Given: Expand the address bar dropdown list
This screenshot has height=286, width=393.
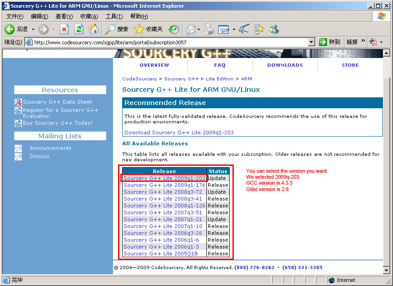Looking at the screenshot, I should point(311,42).
